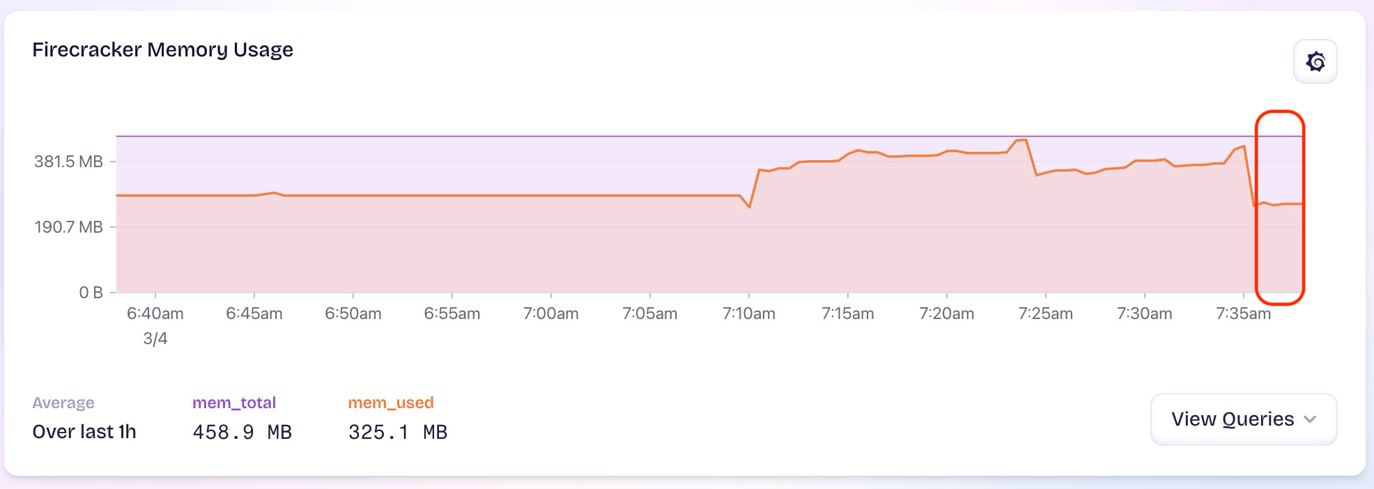1374x489 pixels.
Task: Click the 6:40am tick label on the time axis
Action: 155,313
